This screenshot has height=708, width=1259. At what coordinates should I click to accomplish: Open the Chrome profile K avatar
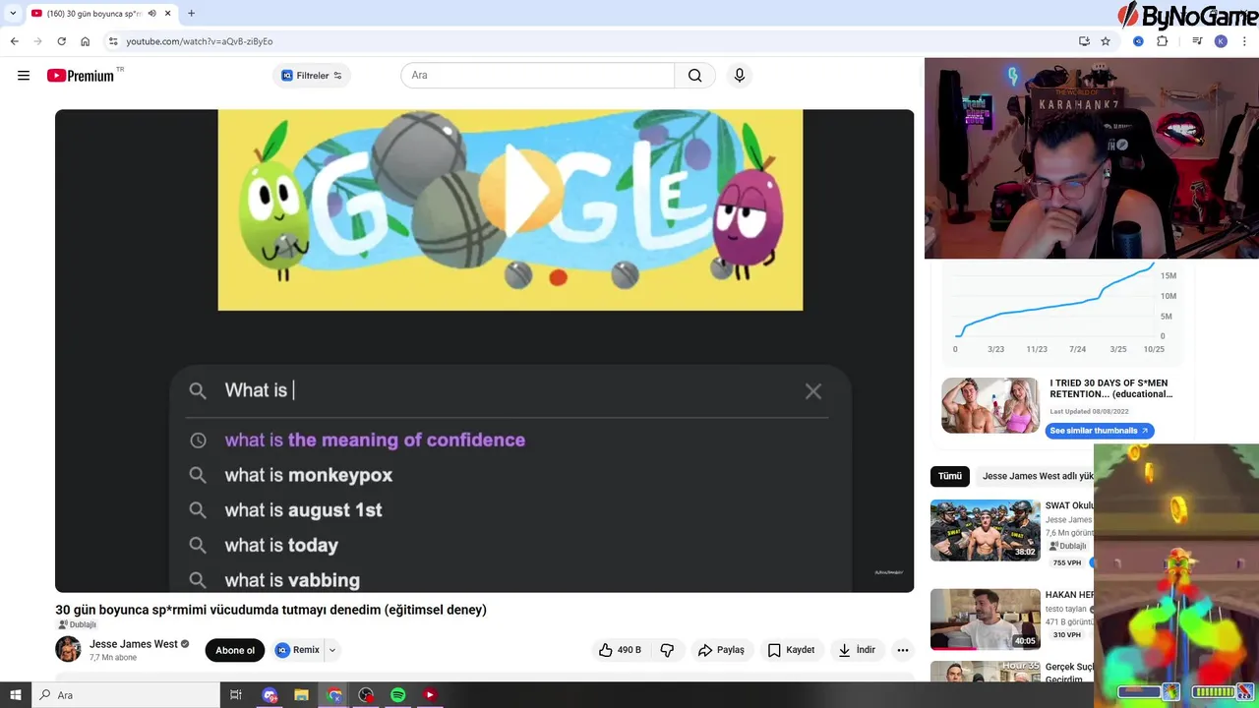click(x=1221, y=41)
